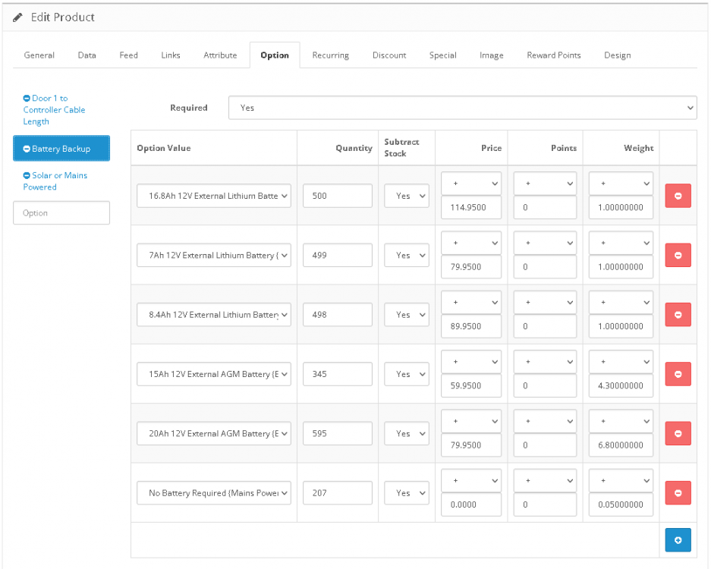Open the Discount tab

(389, 55)
